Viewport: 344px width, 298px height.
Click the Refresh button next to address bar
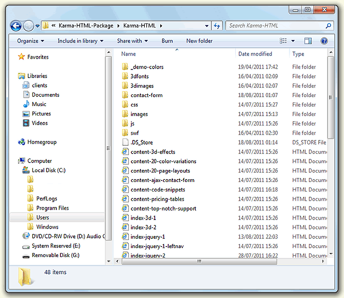click(x=217, y=26)
